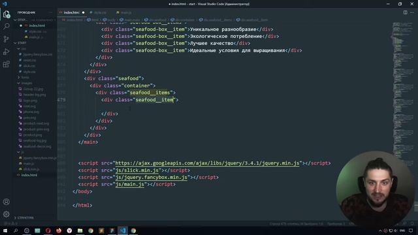Open logo.png in images folder
Image resolution: width=418 pixels, height=235 pixels.
30,101
